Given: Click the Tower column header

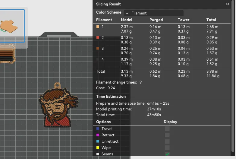Looking at the screenshot, I should click(184, 20).
